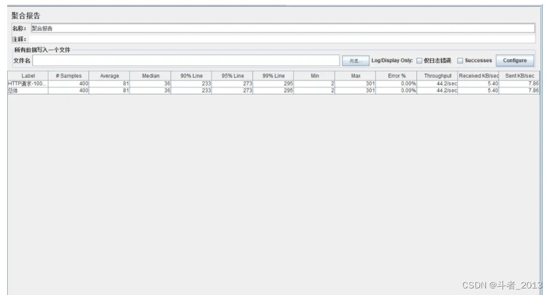Select the 总体 total row label

tap(13, 91)
